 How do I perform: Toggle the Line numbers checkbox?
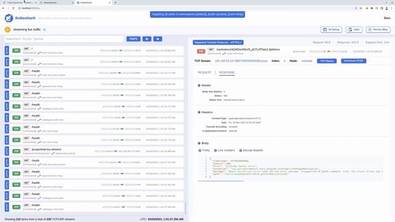(215, 150)
